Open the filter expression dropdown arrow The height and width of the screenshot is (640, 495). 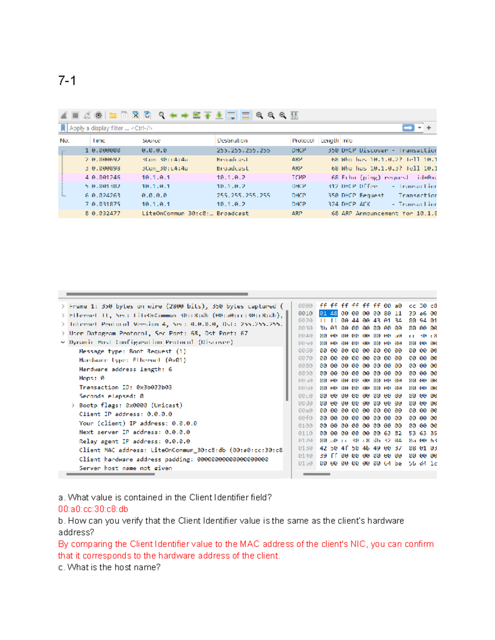[x=420, y=128]
